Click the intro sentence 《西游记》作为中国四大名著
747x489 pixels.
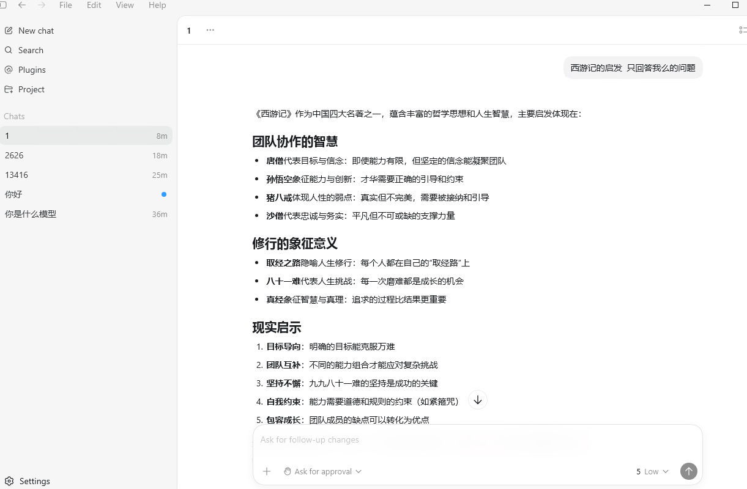point(417,114)
